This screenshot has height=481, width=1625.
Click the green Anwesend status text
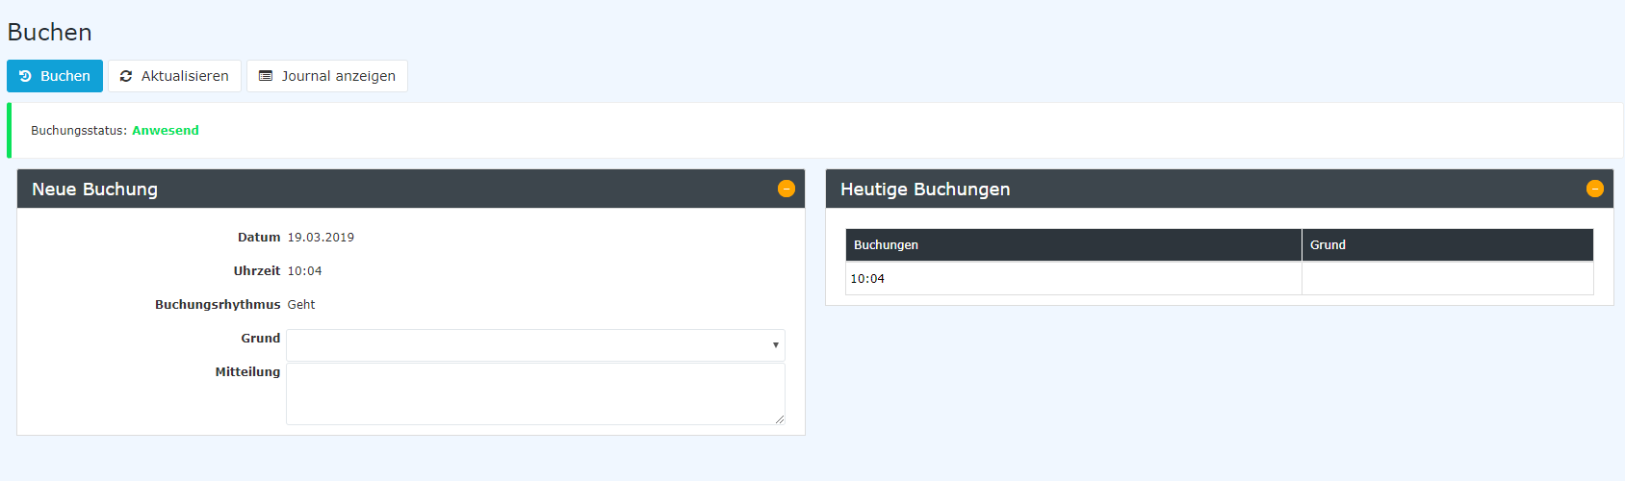[166, 131]
